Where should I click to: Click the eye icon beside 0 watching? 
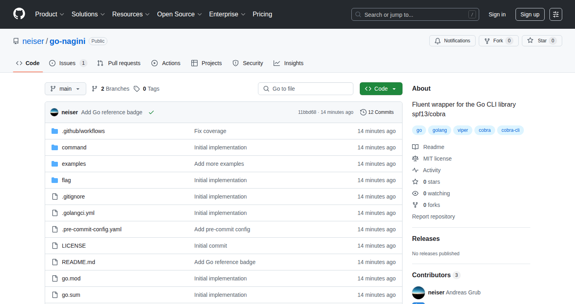[415, 193]
